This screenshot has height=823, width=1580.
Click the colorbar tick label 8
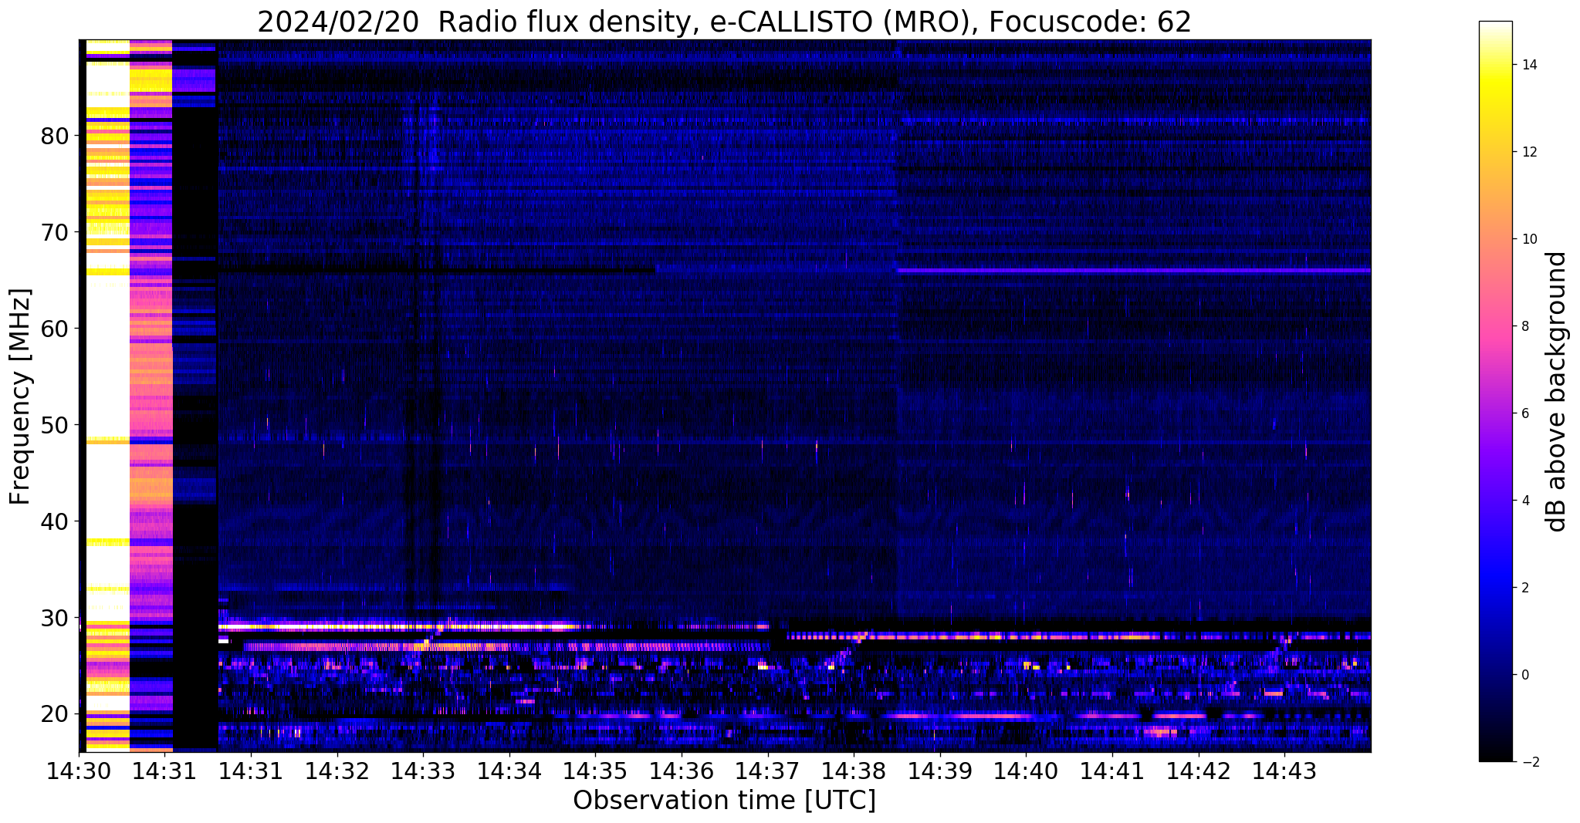pos(1524,326)
